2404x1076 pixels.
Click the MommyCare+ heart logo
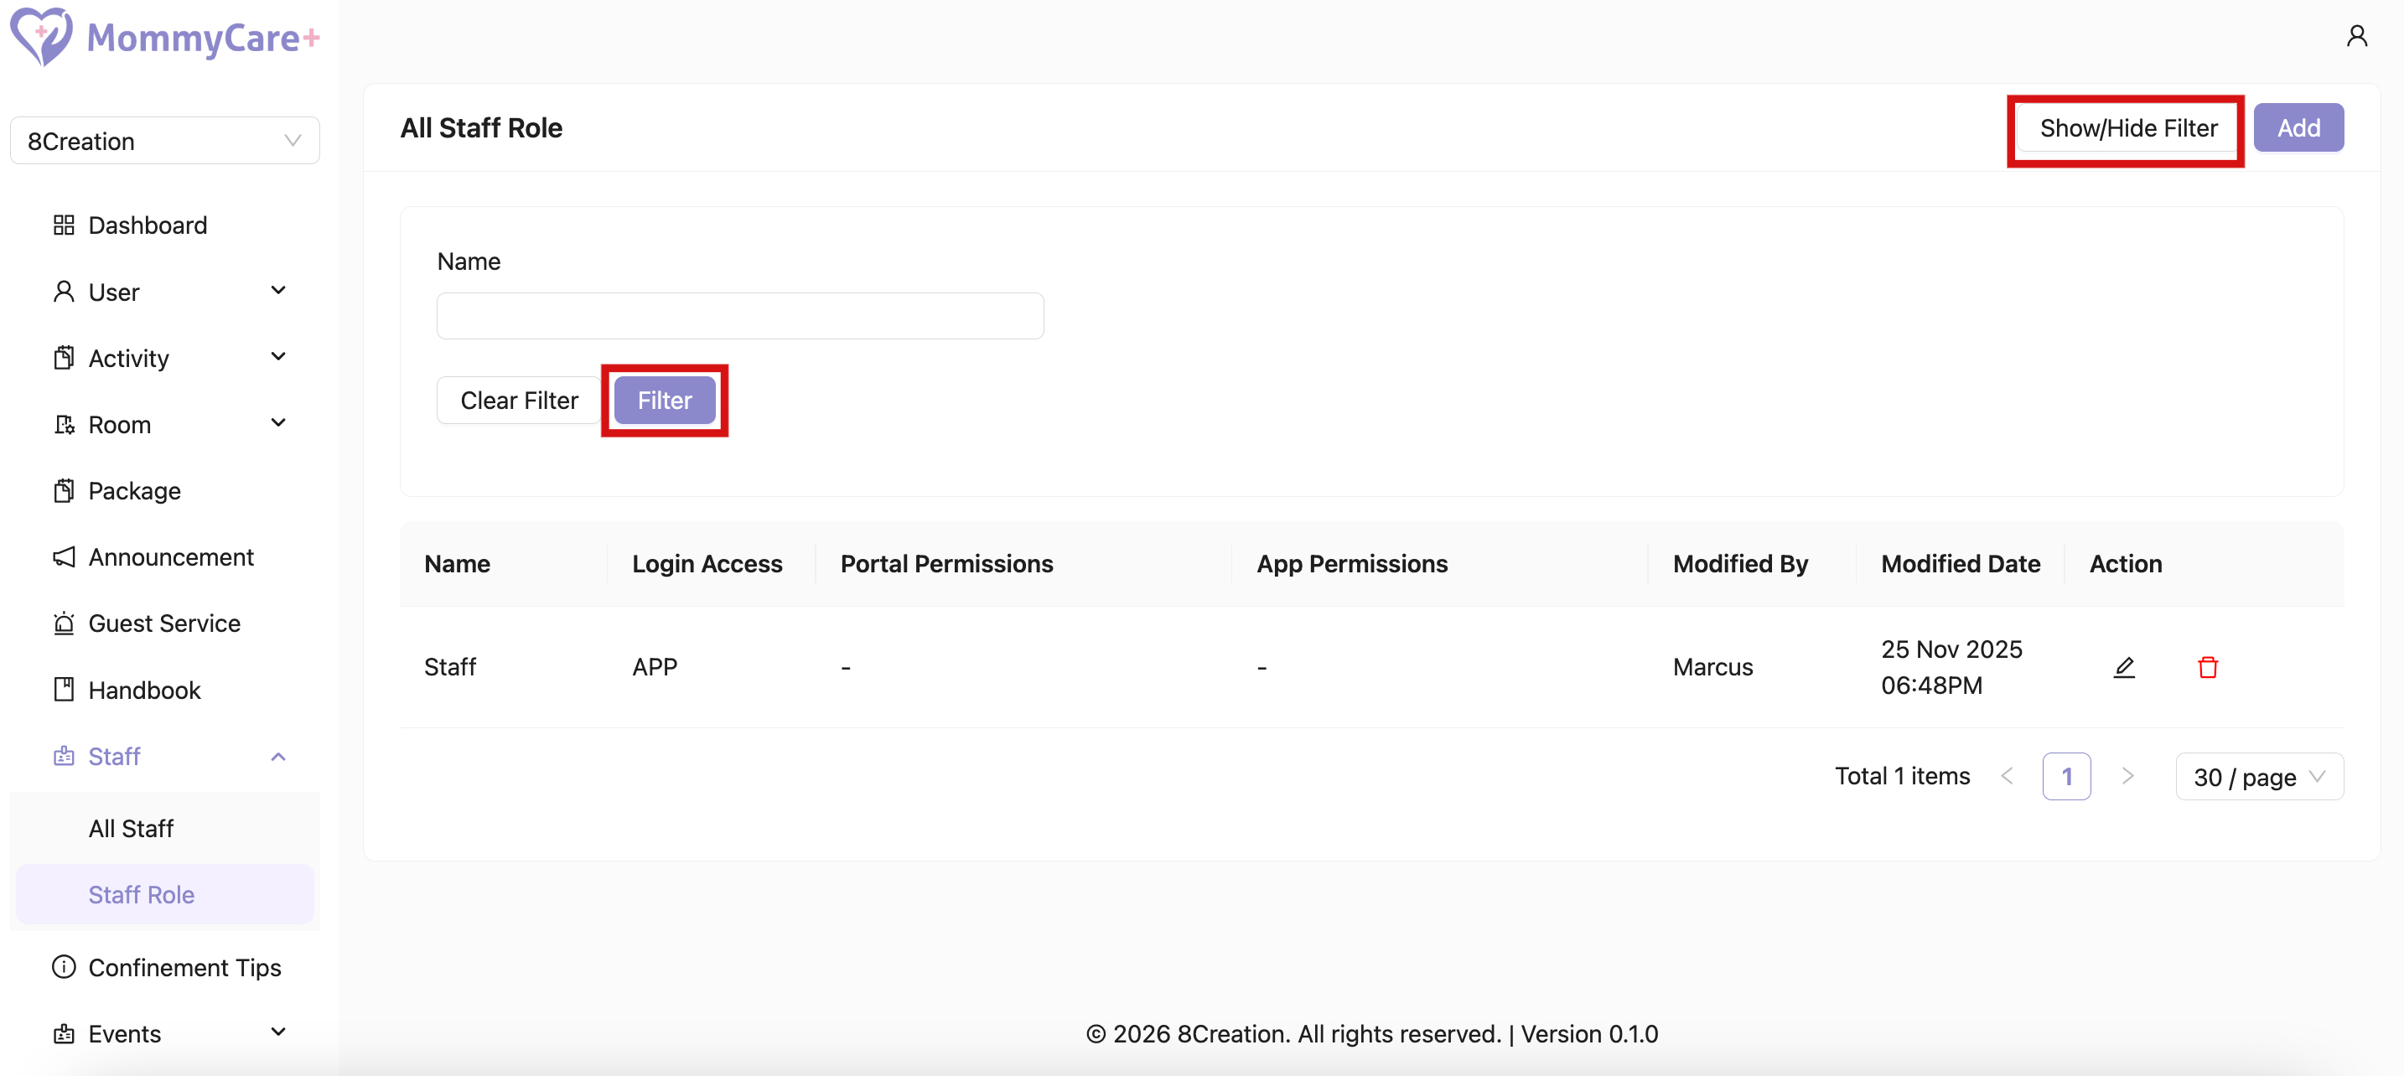[41, 36]
